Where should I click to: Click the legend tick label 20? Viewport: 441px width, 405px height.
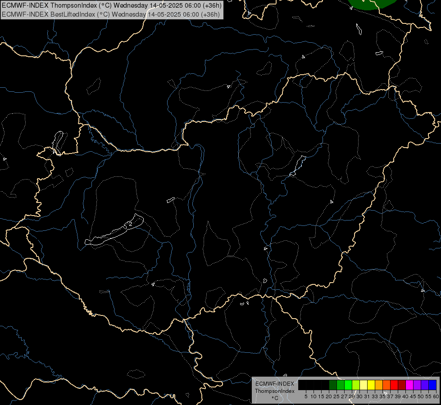[x=329, y=396]
